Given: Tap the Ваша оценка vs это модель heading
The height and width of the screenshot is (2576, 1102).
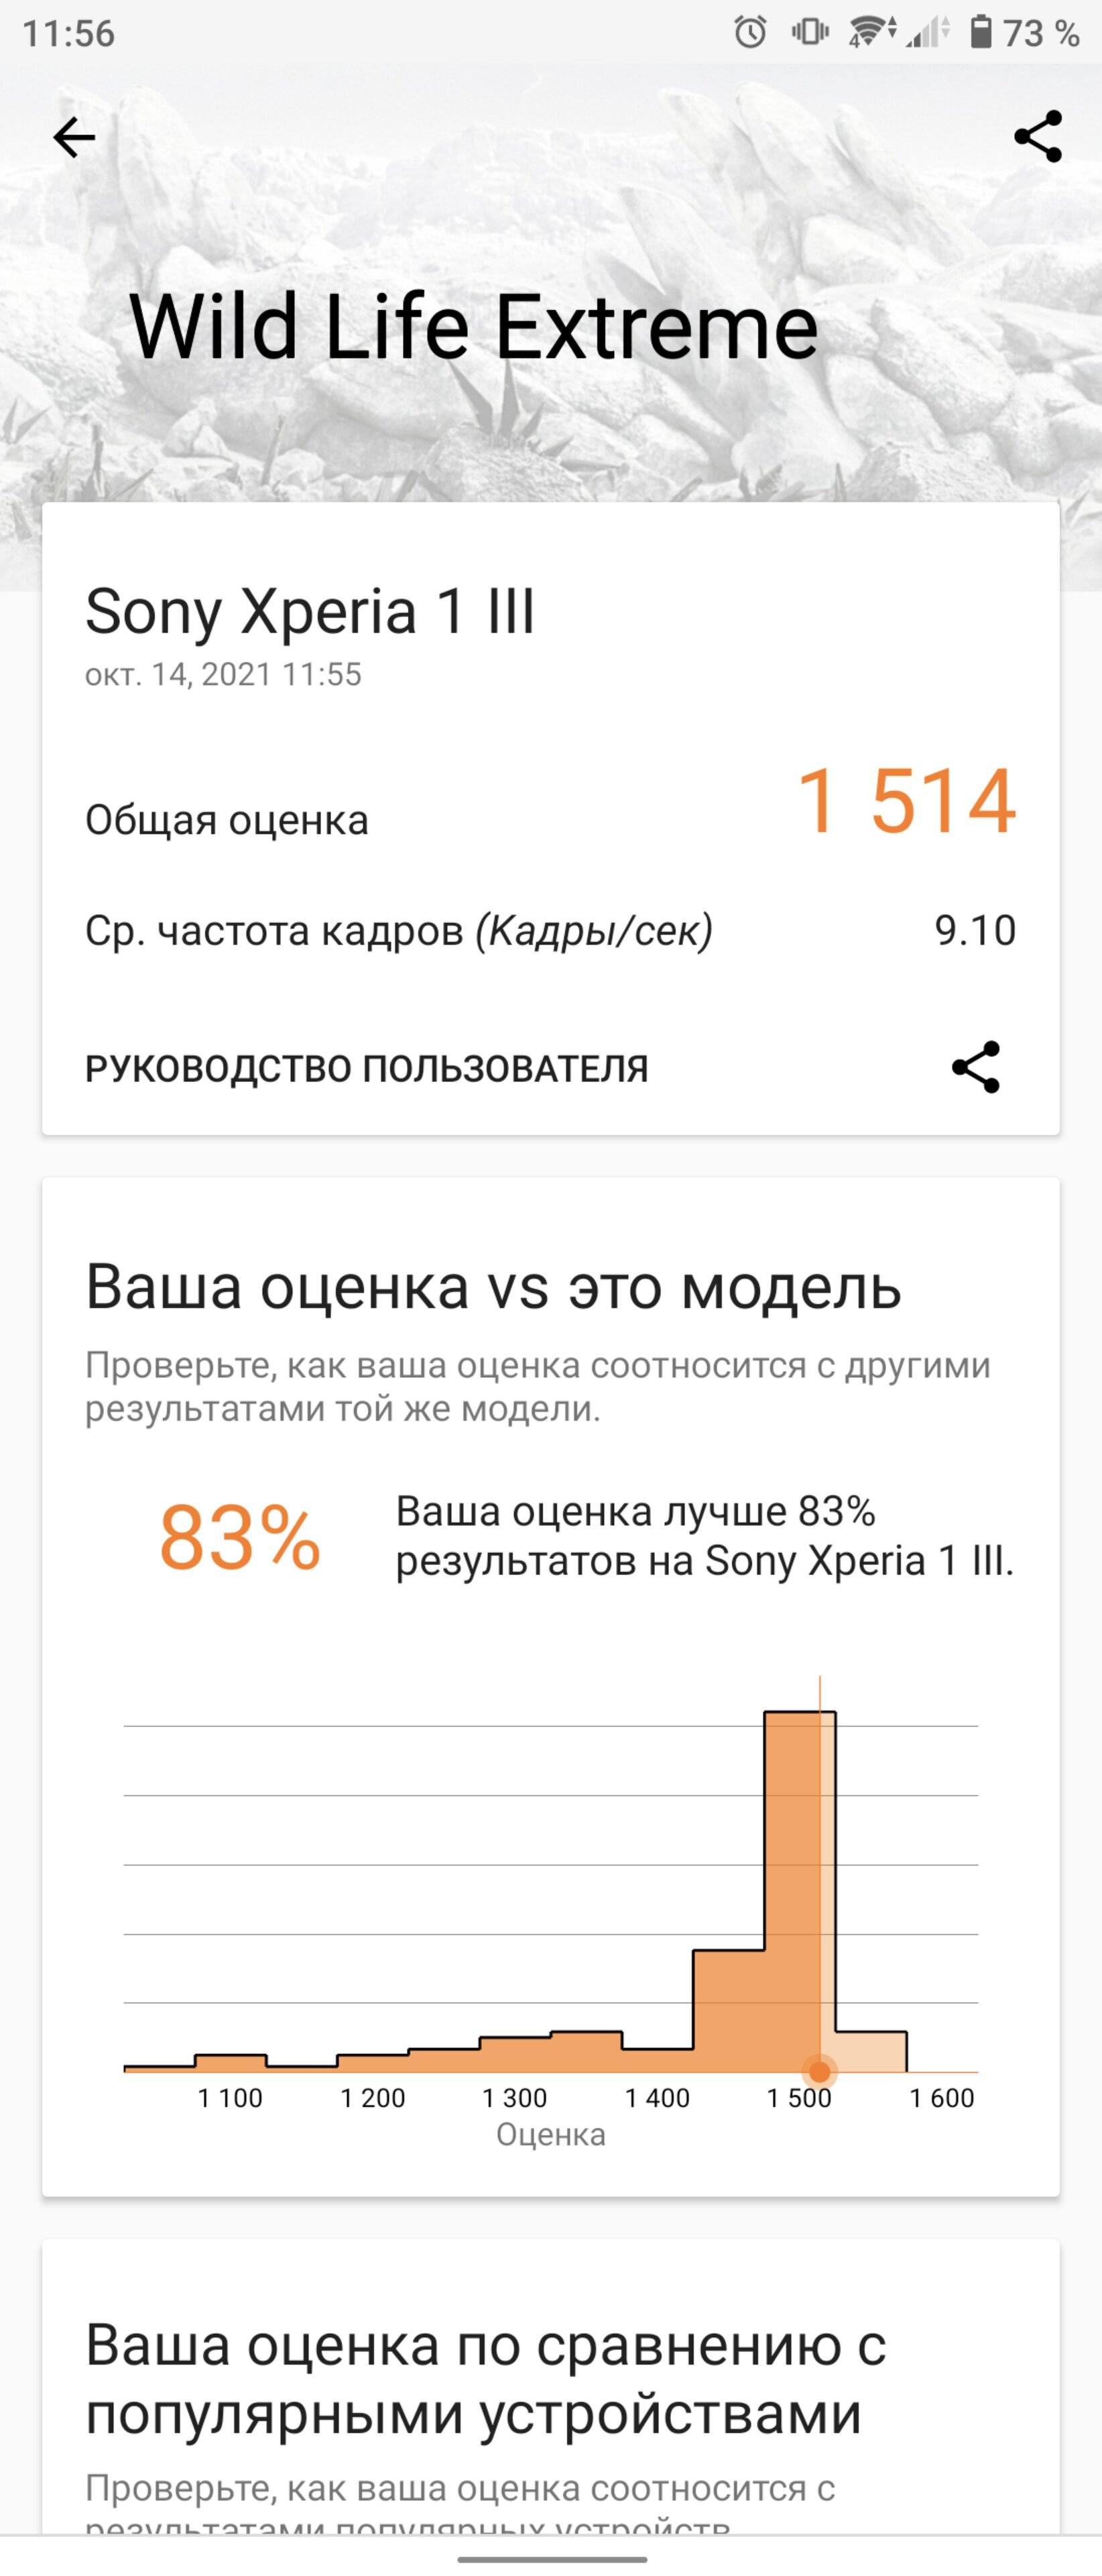Looking at the screenshot, I should tap(493, 1286).
